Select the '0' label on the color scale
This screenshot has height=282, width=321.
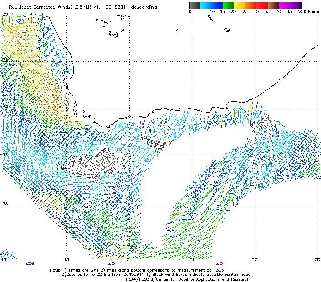(x=190, y=12)
